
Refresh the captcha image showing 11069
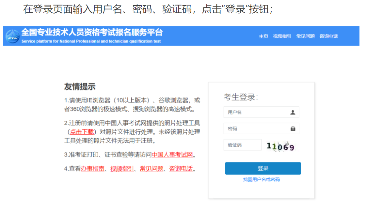pos(280,146)
